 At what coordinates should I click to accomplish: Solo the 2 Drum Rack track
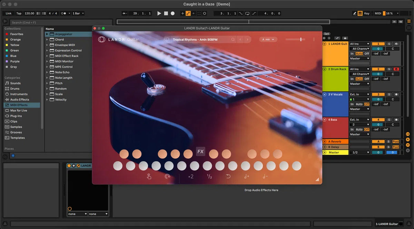tap(389, 69)
